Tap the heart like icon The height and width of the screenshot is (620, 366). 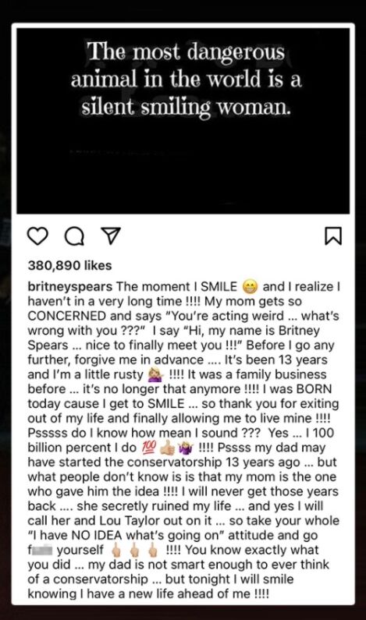[x=37, y=236]
